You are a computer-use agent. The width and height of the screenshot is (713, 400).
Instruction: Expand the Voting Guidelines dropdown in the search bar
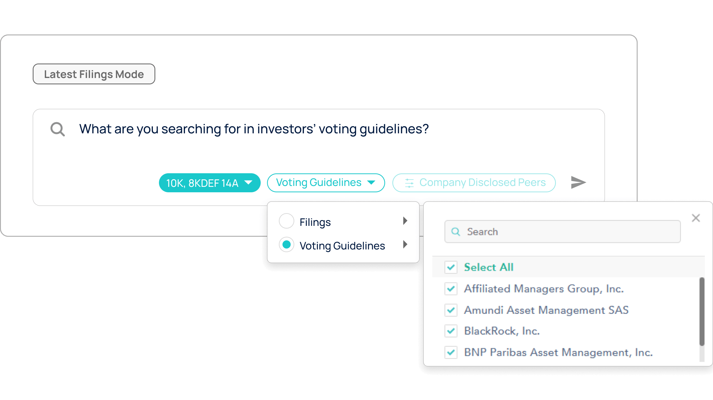tap(326, 182)
